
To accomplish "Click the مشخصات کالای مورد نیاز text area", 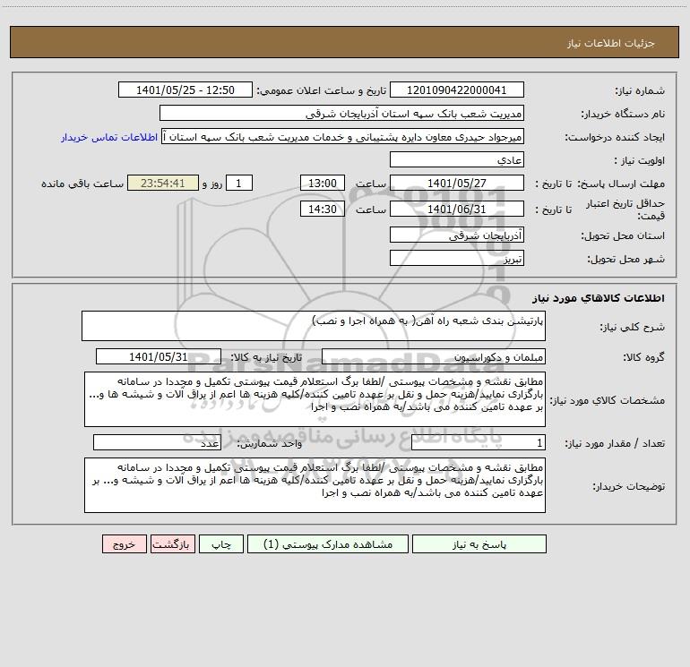I will [x=315, y=399].
